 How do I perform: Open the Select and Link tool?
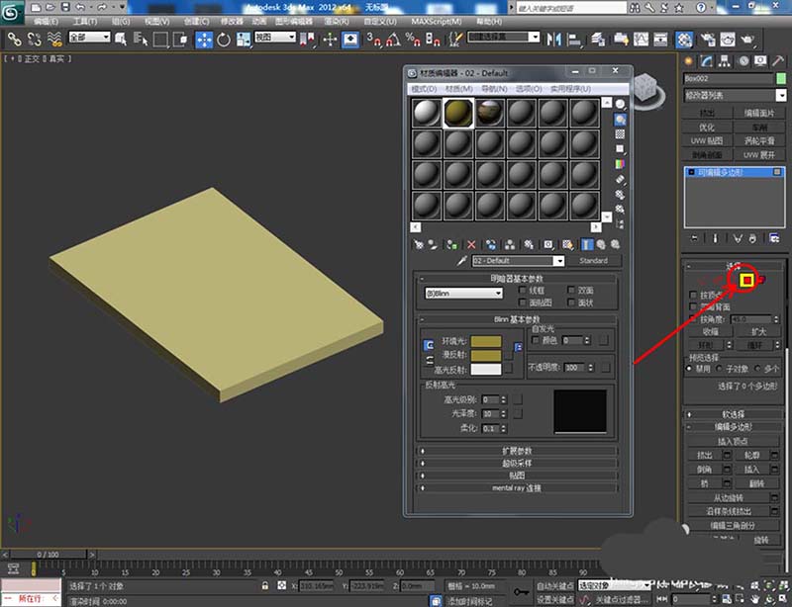(x=14, y=40)
